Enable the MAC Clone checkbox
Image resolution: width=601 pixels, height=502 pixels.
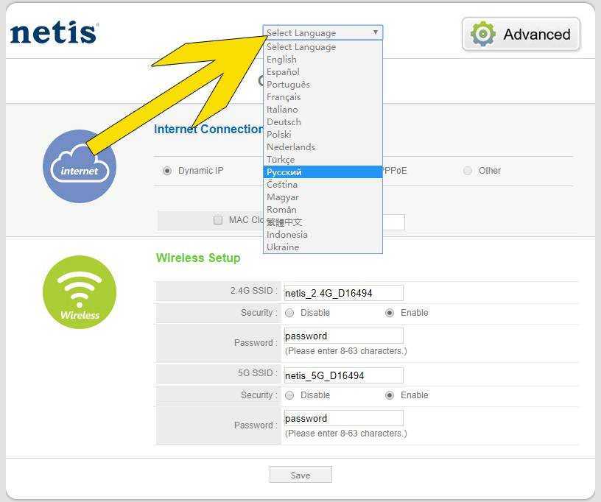(x=218, y=220)
